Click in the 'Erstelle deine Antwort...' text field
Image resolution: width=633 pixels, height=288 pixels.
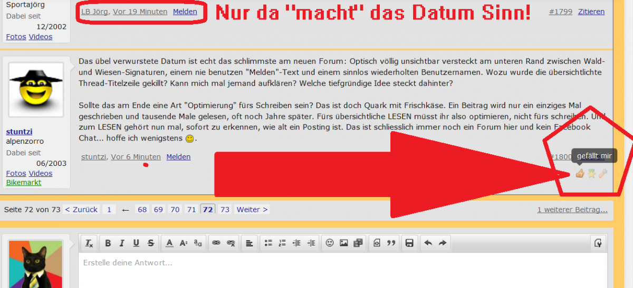(x=338, y=269)
